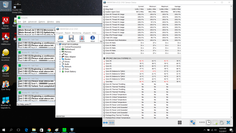Click the Save Report floppy icon
The image size is (236, 133).
pos(71,39)
